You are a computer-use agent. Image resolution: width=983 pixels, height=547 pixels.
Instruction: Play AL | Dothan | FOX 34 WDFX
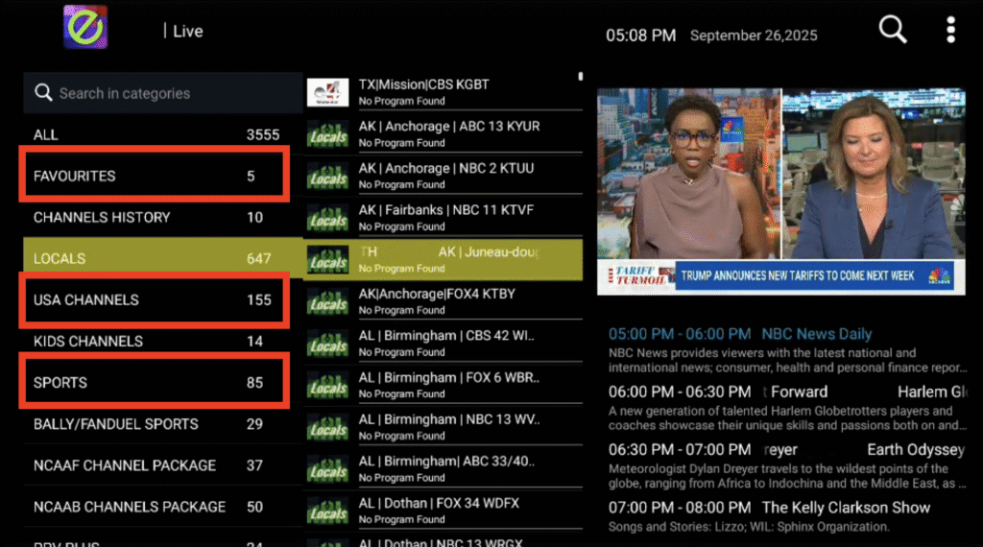point(444,511)
